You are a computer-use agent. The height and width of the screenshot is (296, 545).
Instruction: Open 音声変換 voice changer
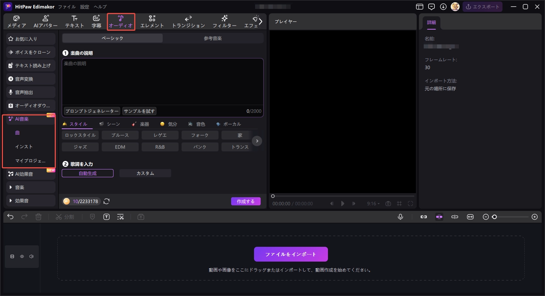click(x=31, y=79)
